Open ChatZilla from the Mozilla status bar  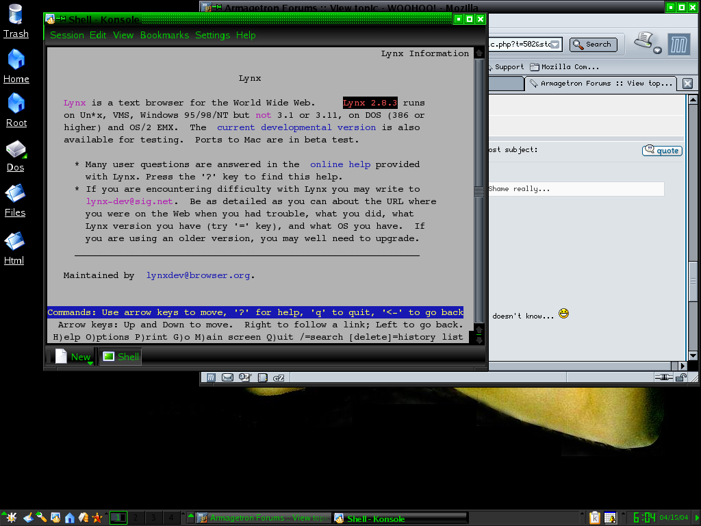(279, 377)
